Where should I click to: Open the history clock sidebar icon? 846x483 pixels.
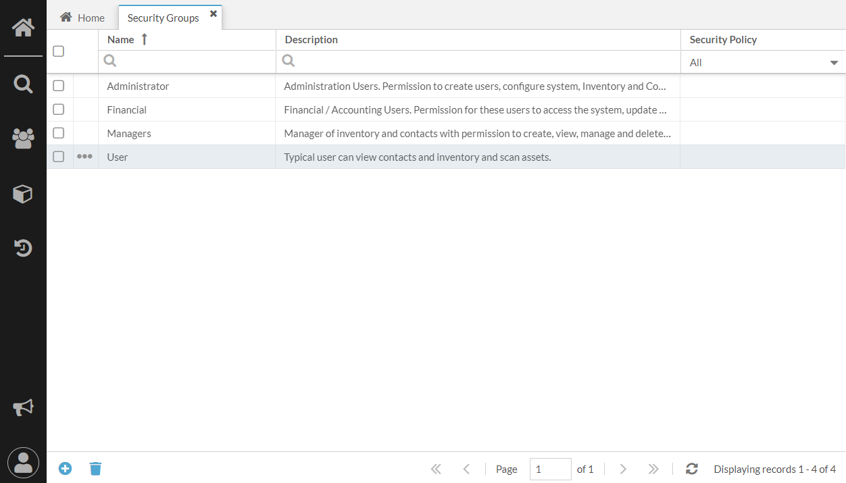23,248
